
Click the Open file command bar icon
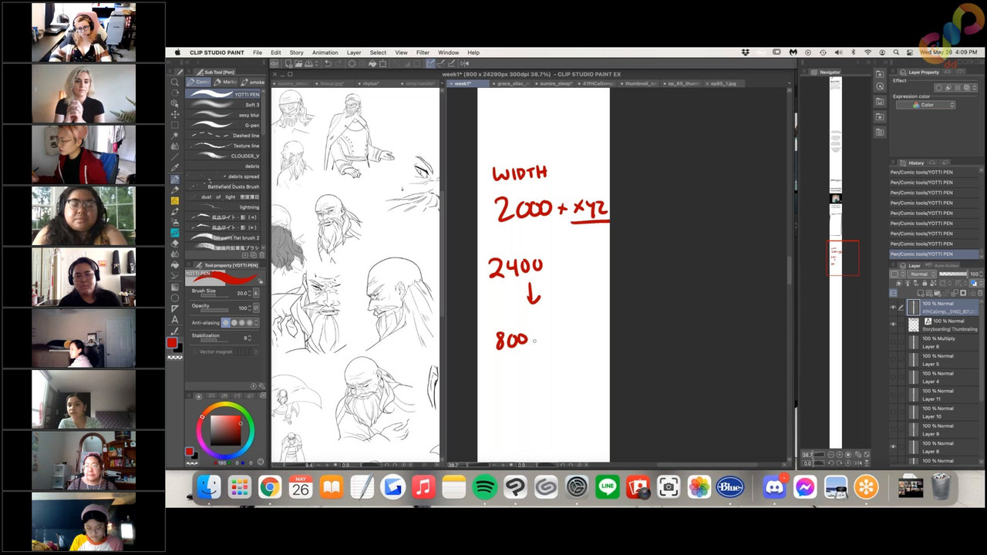(298, 63)
